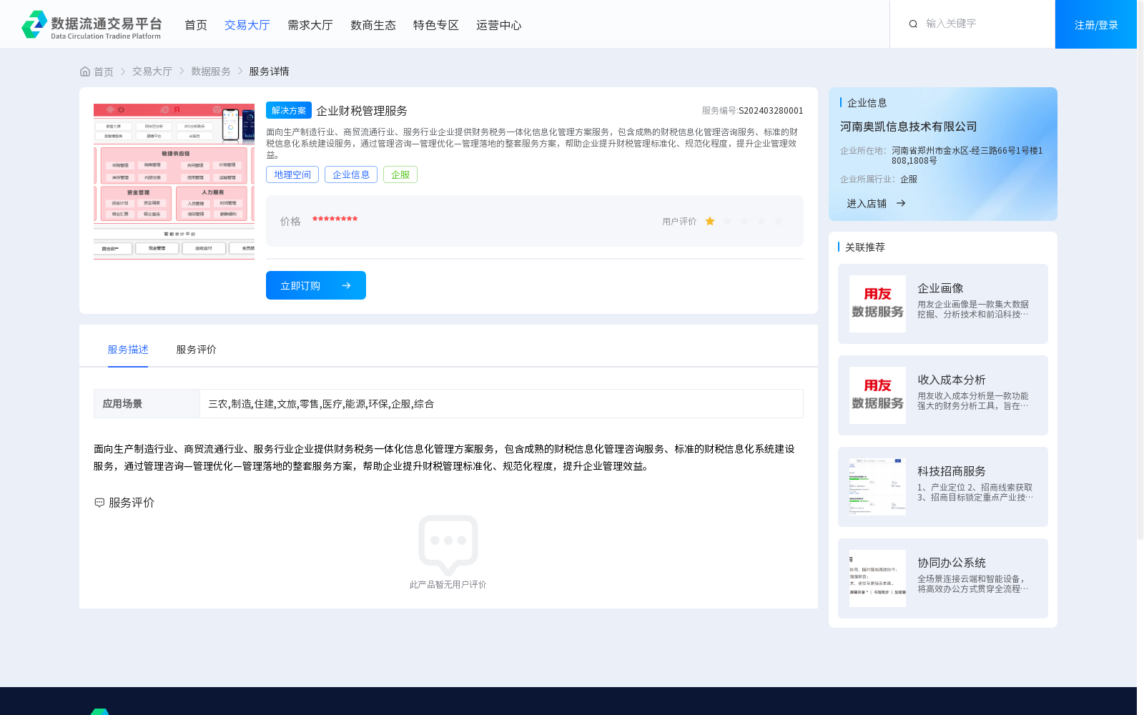
Task: Switch to the 服务描述 tab
Action: [x=128, y=350]
